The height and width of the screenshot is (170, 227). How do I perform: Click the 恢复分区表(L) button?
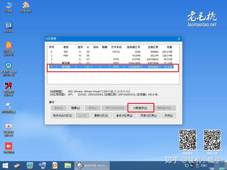149,116
